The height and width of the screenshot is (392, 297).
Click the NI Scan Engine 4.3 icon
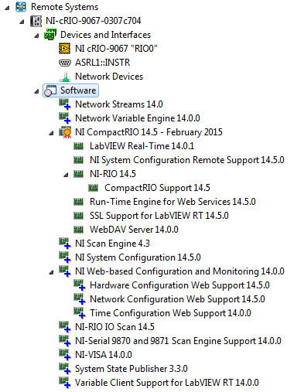click(x=65, y=244)
